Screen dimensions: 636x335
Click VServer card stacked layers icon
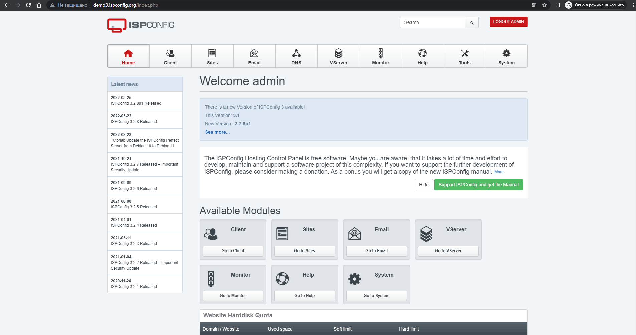click(x=426, y=234)
